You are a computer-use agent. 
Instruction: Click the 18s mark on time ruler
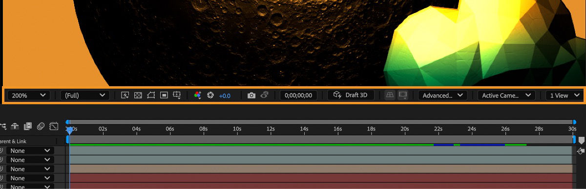(371, 129)
